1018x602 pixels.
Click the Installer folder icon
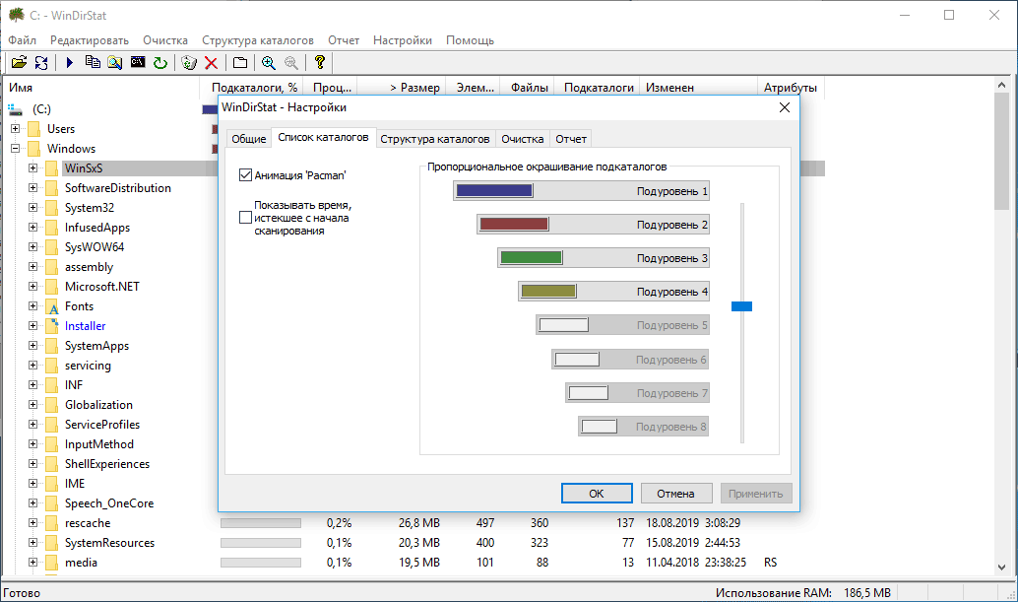point(52,326)
